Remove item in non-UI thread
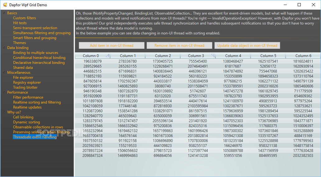 (x=179, y=46)
